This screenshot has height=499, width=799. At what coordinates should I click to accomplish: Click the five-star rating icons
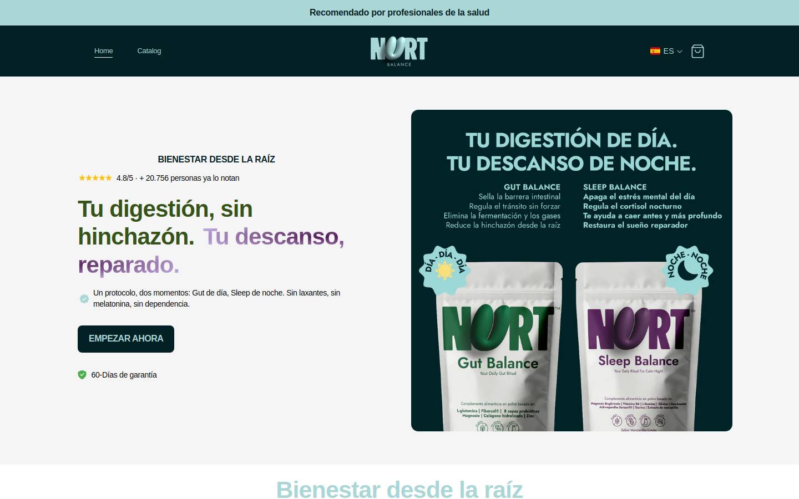95,178
